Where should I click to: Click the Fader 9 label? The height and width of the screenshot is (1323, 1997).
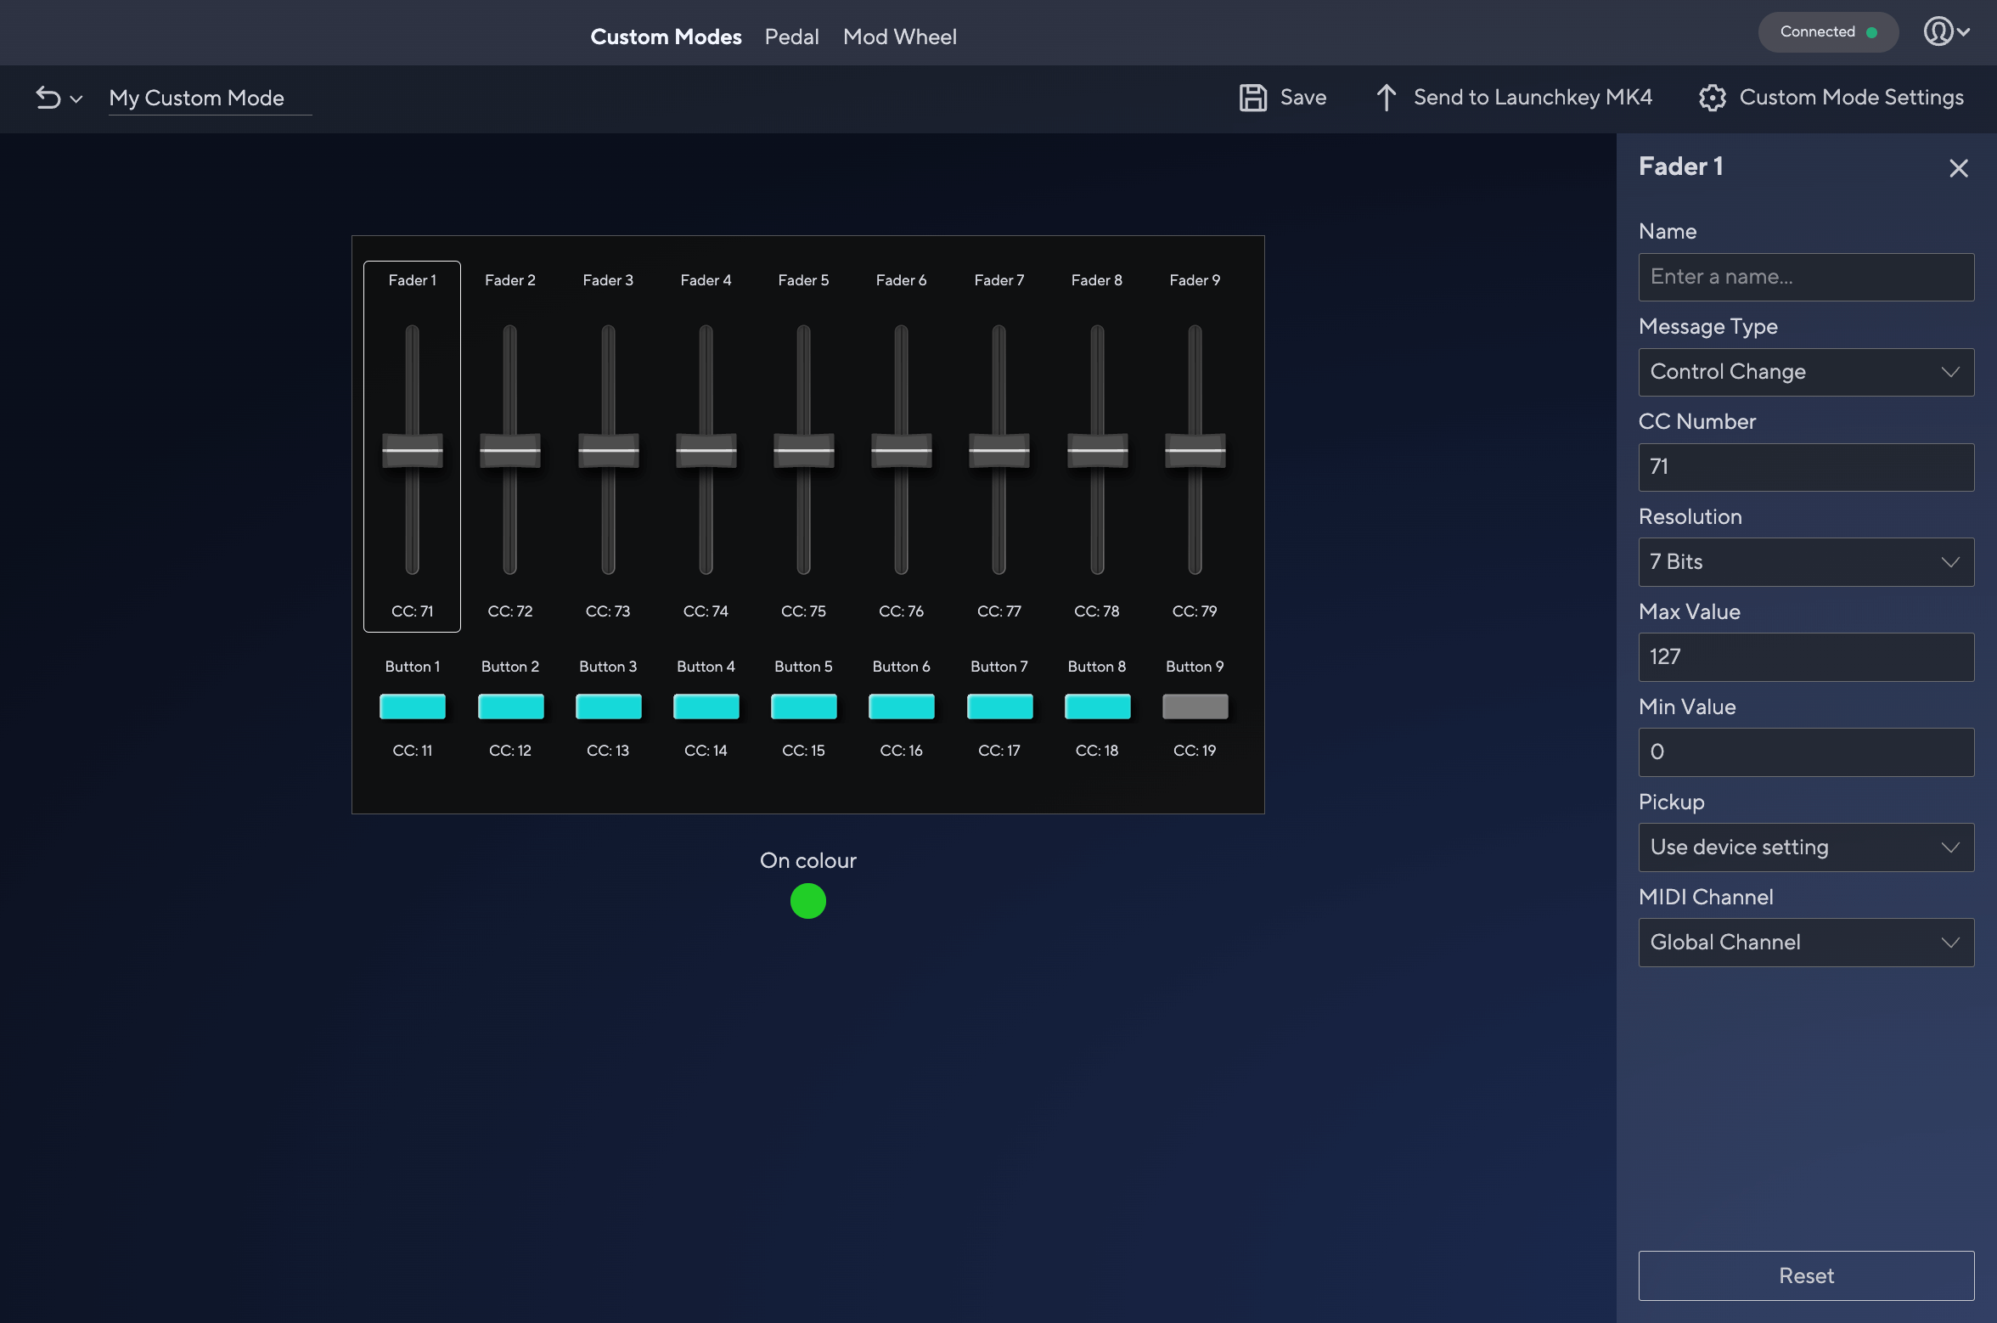coord(1195,280)
